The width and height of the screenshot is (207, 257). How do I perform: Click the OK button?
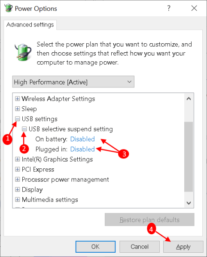coord(95,247)
